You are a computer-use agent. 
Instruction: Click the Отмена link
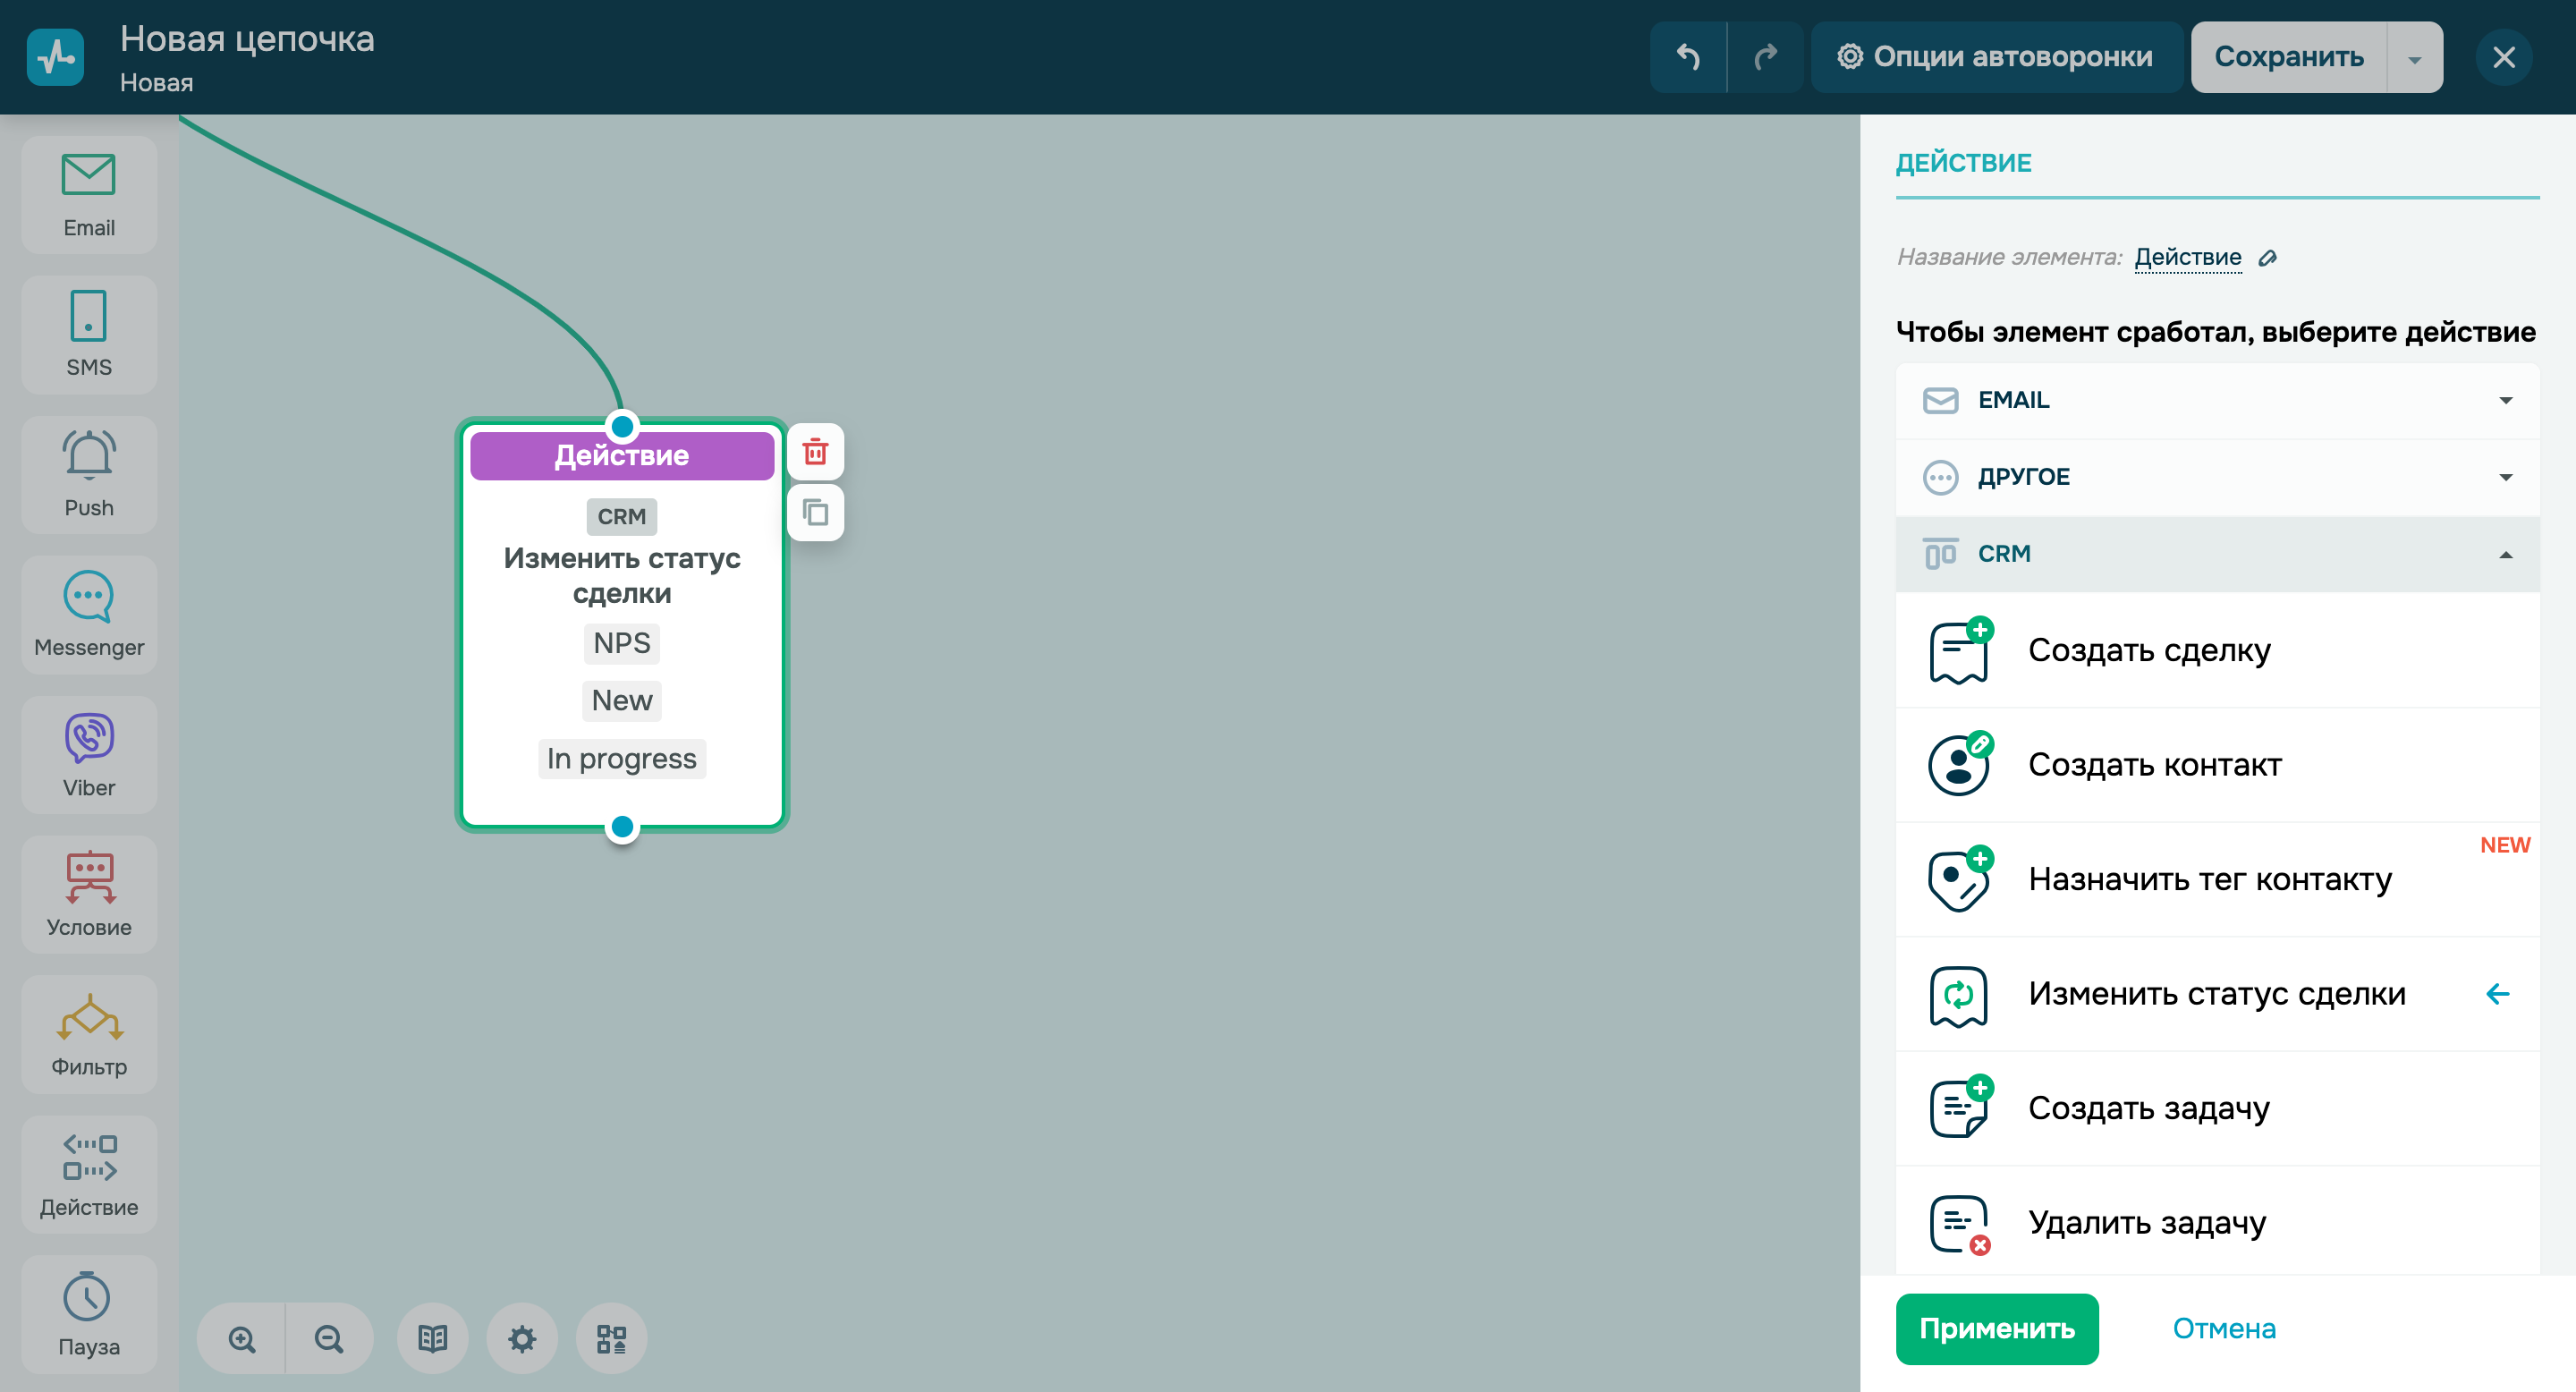click(2223, 1328)
